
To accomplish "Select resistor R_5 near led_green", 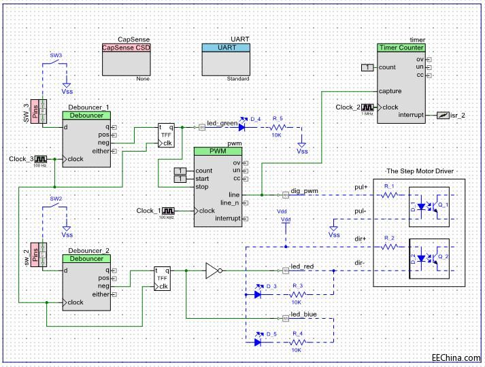I will coord(278,126).
